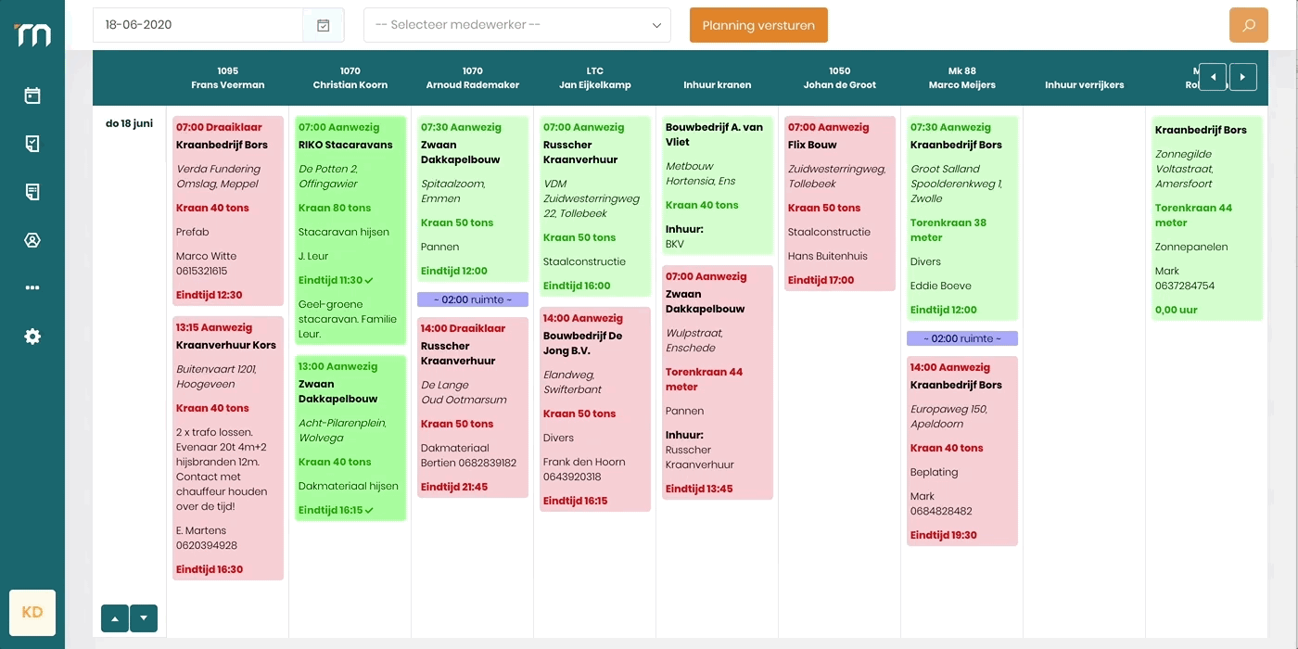The image size is (1298, 649).
Task: Click 'Inhuur: BKV' text
Action: [x=684, y=236]
